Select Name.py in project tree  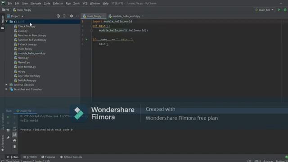pos(21,58)
